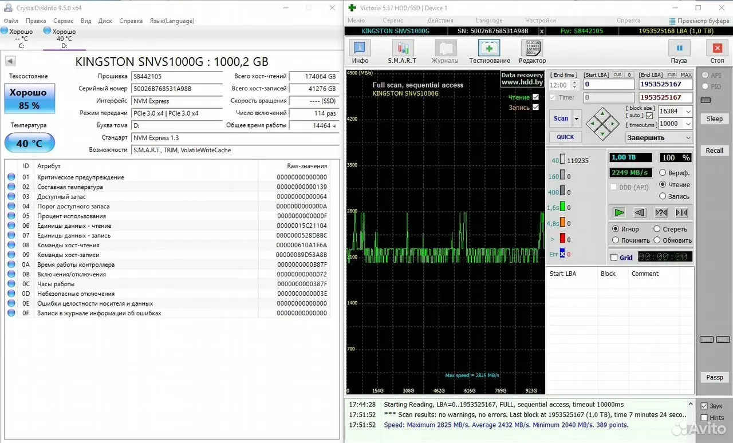This screenshot has width=733, height=443.
Task: Click the blue Err X block icon
Action: (x=562, y=254)
